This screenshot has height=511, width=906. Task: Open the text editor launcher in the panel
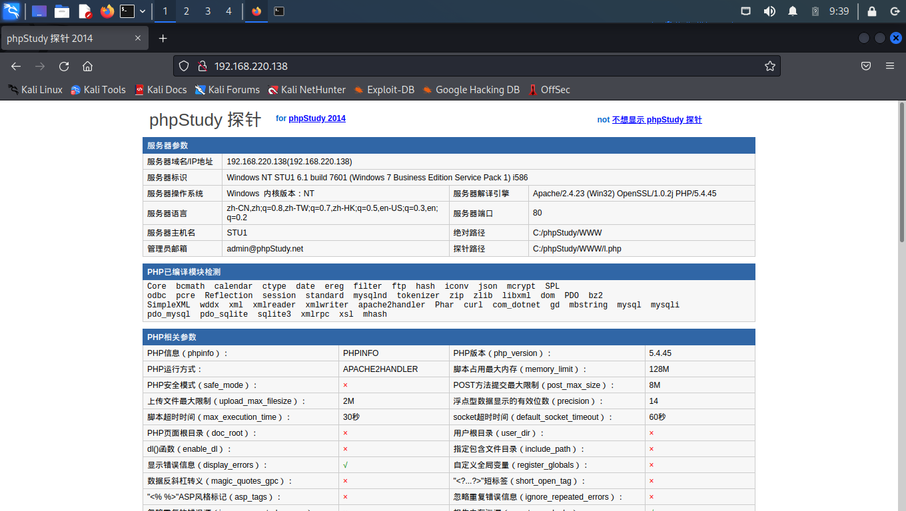(85, 11)
